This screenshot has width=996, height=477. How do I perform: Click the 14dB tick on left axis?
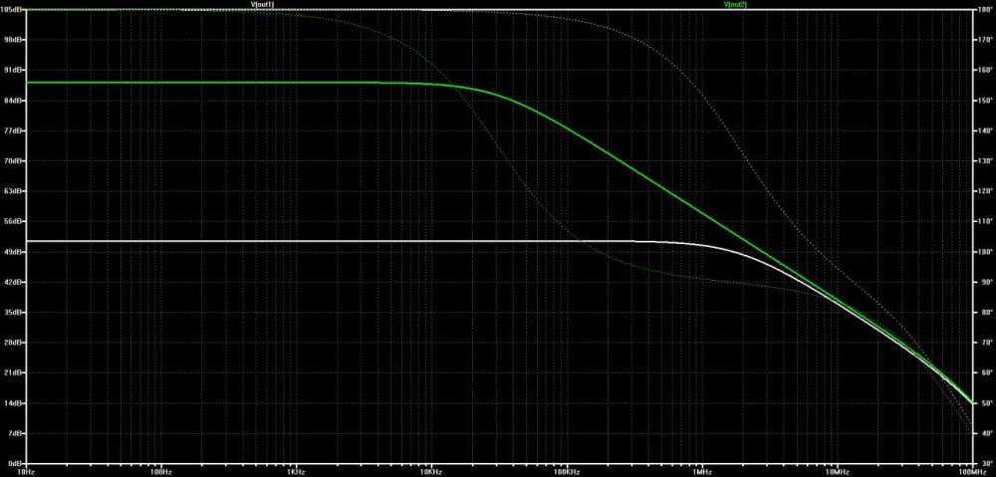pyautogui.click(x=15, y=403)
